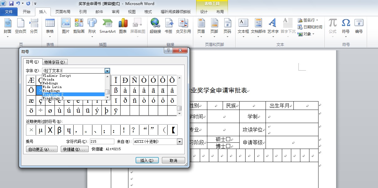378x188 pixels.
Task: Open the table tools 设计 tab
Action: coord(204,12)
